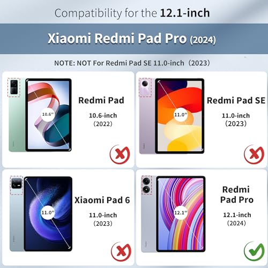
Task: Click the Xiaomi Pad 6 camera module outline
Action: coord(17,185)
